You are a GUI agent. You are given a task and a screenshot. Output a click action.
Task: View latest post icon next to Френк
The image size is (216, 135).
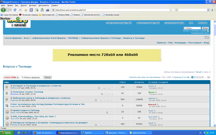click(x=156, y=92)
